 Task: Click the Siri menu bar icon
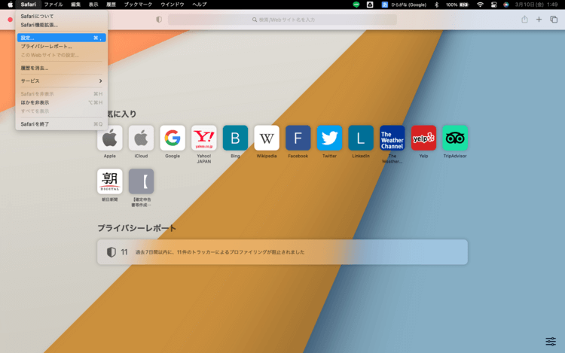coord(506,5)
